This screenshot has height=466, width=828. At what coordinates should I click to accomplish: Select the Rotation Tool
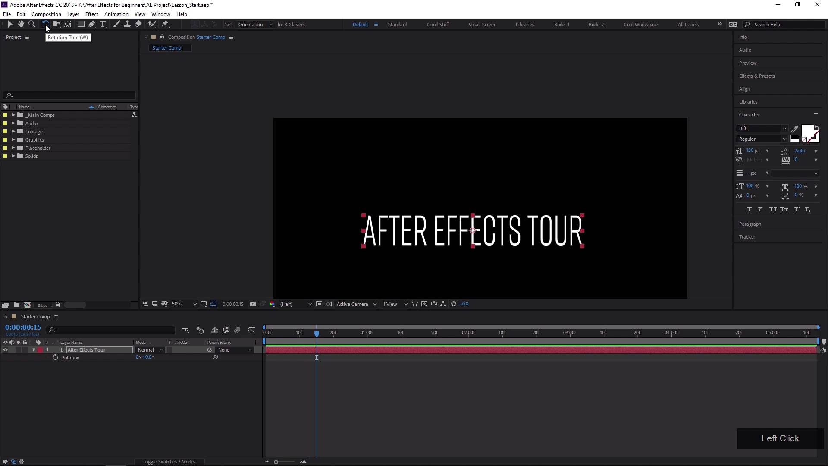pyautogui.click(x=45, y=24)
